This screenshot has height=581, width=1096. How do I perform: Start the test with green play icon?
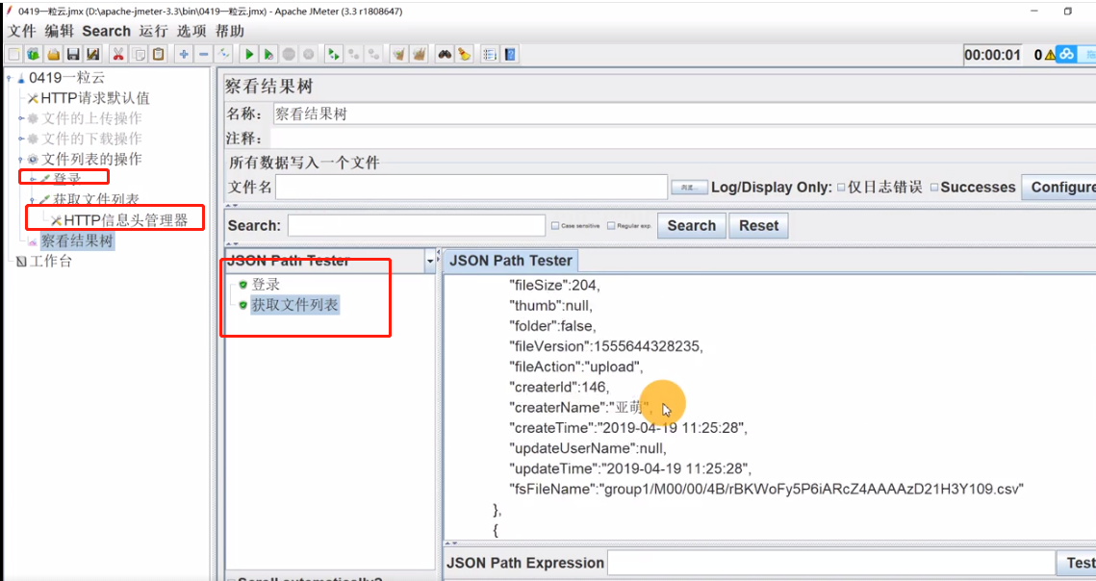pyautogui.click(x=249, y=54)
